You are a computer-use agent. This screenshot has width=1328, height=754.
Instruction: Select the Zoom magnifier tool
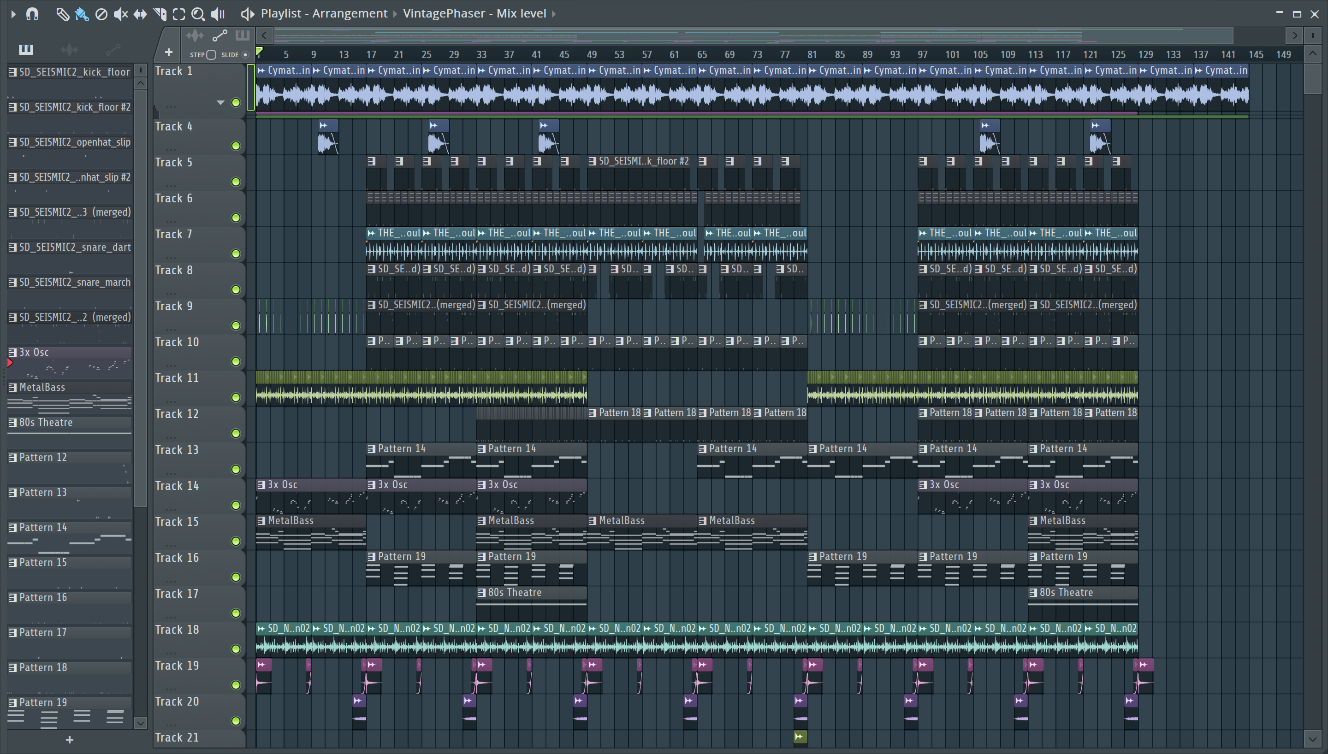pyautogui.click(x=198, y=14)
